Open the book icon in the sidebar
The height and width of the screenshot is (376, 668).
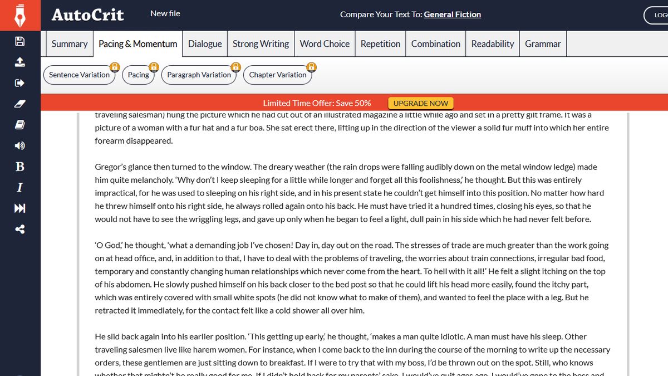(19, 124)
